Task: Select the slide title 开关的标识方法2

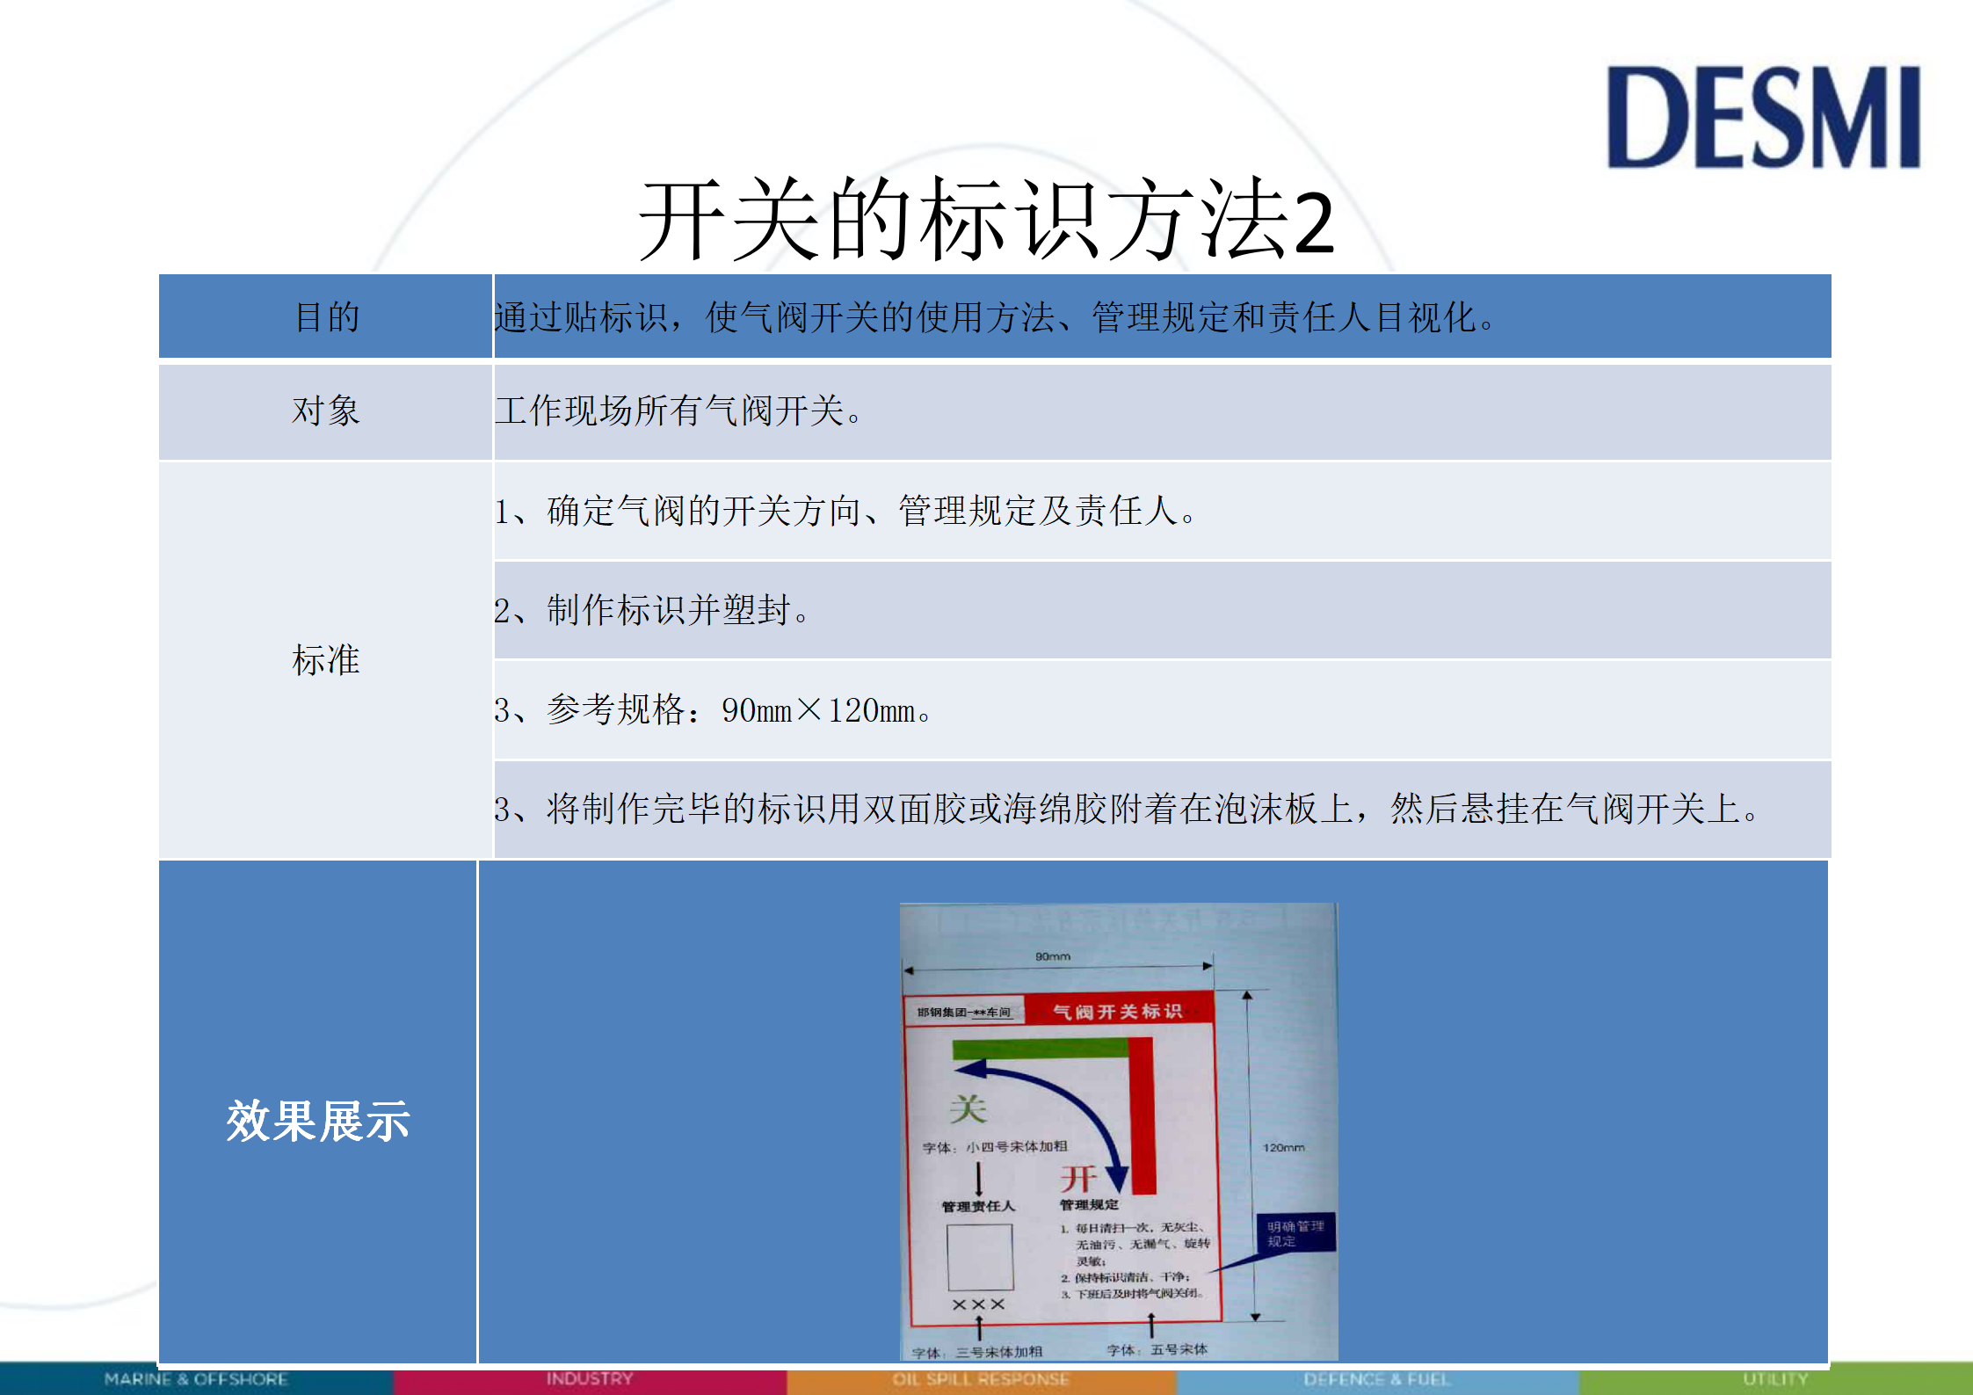Action: click(986, 220)
